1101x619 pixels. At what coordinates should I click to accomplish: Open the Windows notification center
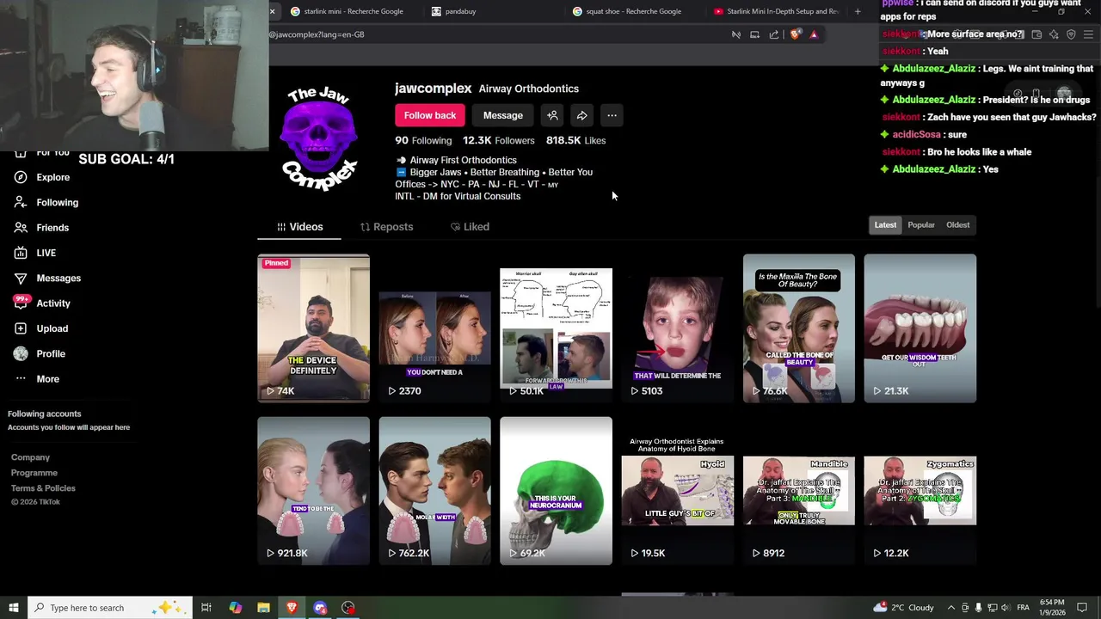click(x=1084, y=608)
